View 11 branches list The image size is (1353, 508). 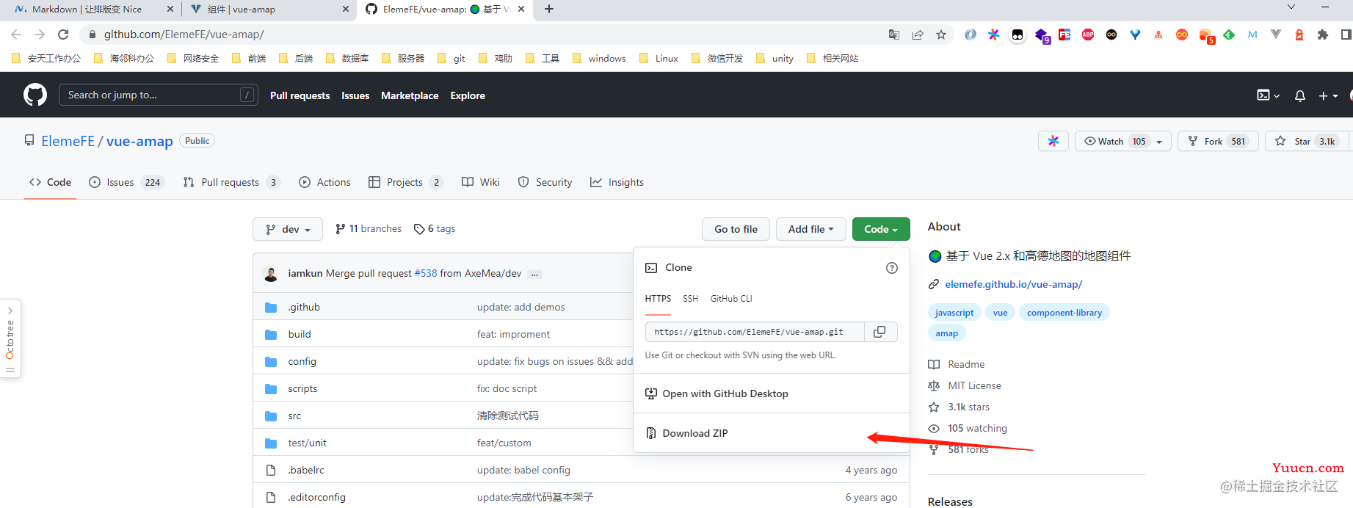pos(369,229)
